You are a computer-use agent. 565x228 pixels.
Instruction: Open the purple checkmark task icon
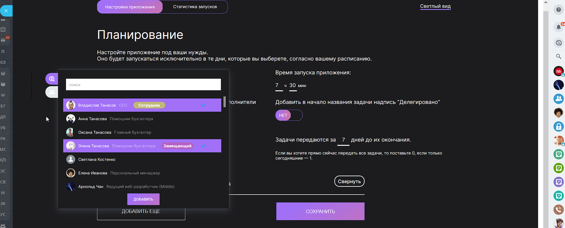(x=558, y=182)
